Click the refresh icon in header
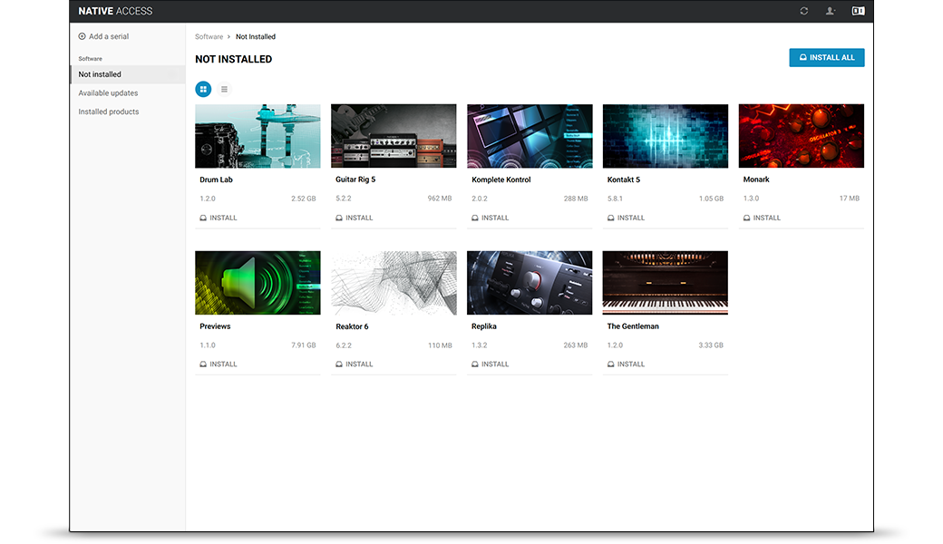This screenshot has width=943, height=544. (803, 11)
